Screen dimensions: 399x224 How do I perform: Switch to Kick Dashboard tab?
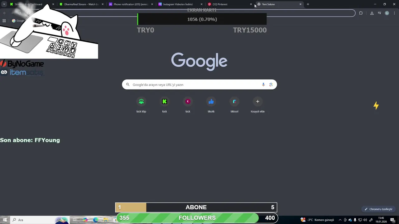(32, 4)
